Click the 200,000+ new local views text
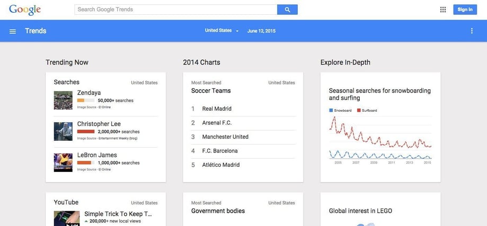This screenshot has height=226, width=487. (115, 221)
